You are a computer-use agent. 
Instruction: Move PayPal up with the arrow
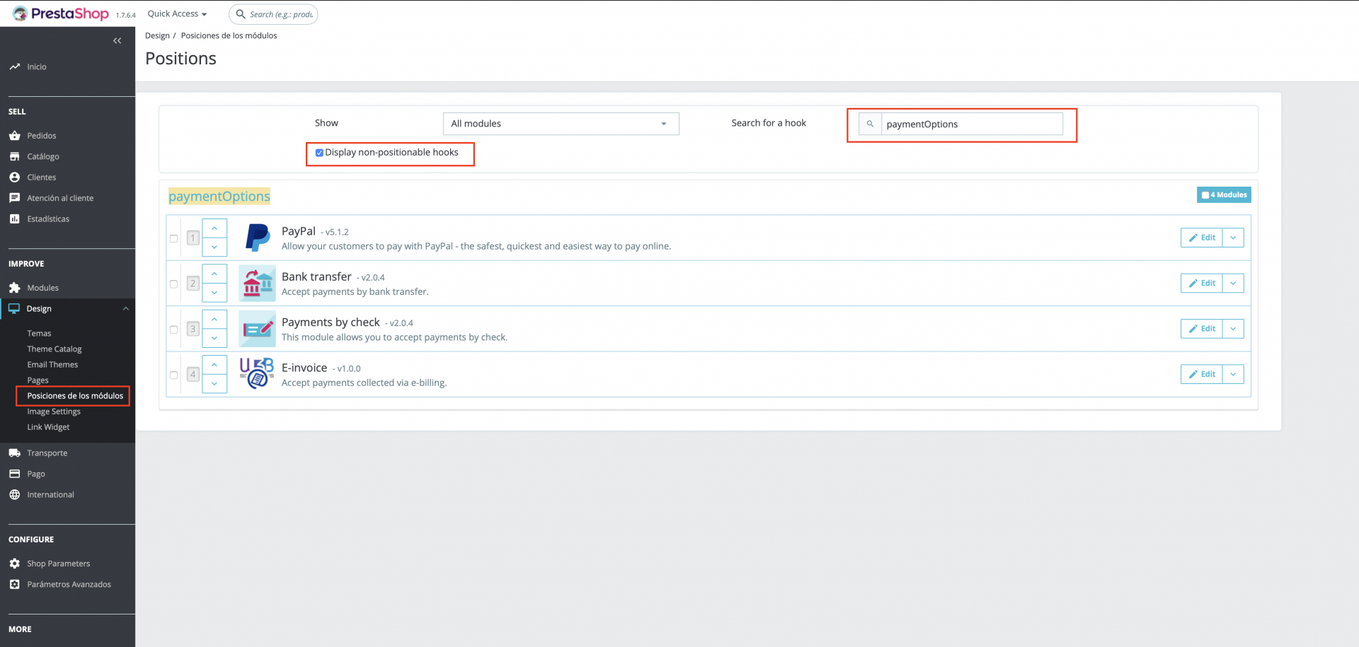click(214, 228)
